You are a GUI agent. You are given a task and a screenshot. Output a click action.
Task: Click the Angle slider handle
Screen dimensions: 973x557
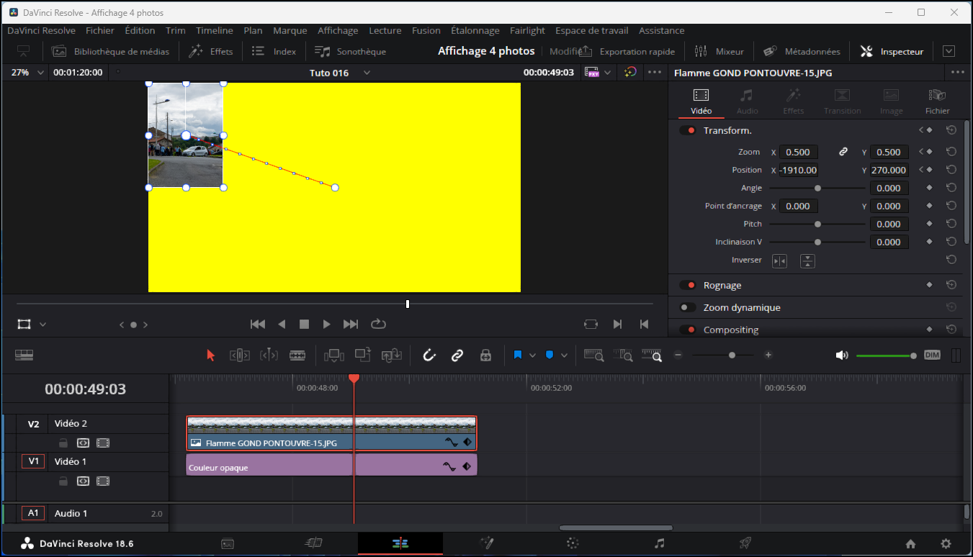[817, 188]
